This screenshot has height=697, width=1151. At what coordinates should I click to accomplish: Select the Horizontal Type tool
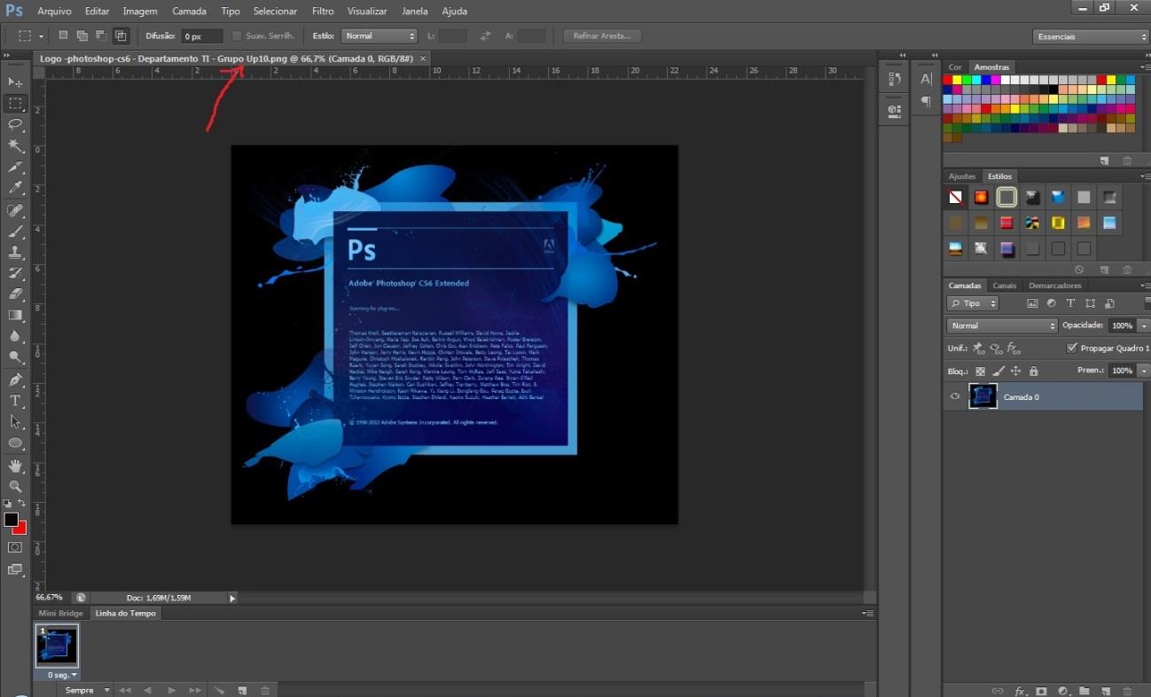pos(15,401)
